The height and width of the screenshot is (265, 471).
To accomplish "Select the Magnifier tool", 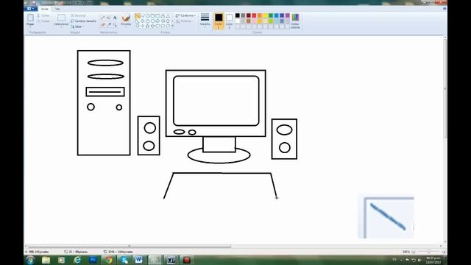I will (115, 25).
